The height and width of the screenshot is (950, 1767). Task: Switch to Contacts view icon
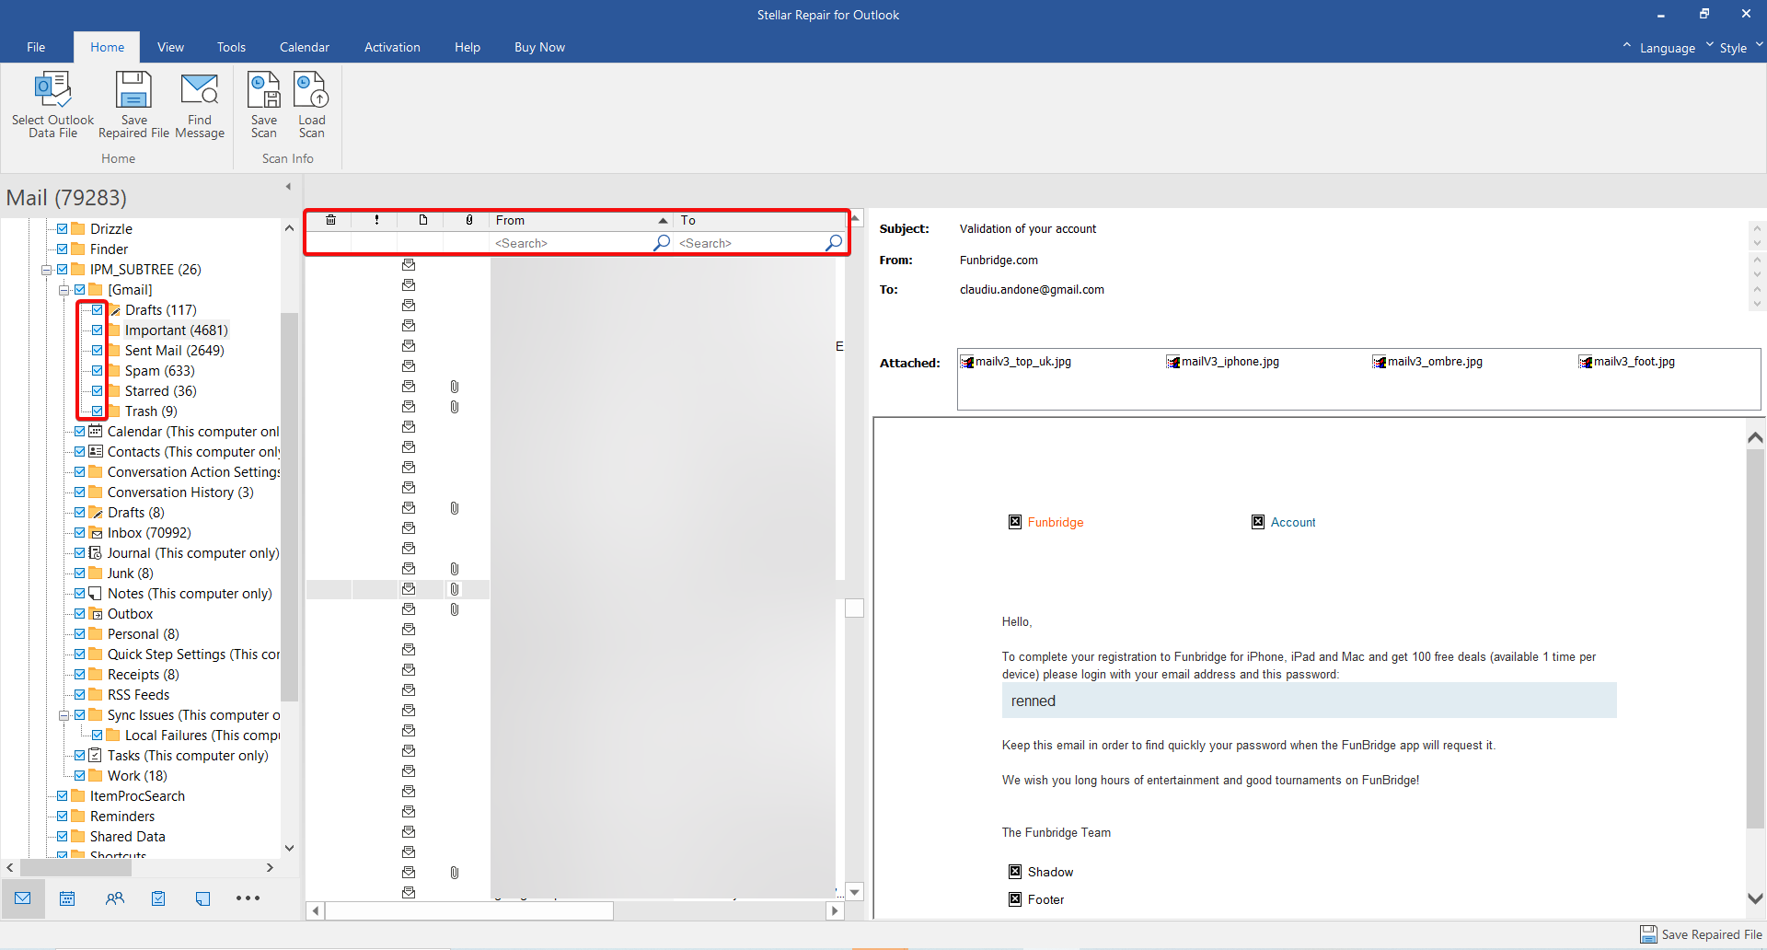[x=114, y=898]
